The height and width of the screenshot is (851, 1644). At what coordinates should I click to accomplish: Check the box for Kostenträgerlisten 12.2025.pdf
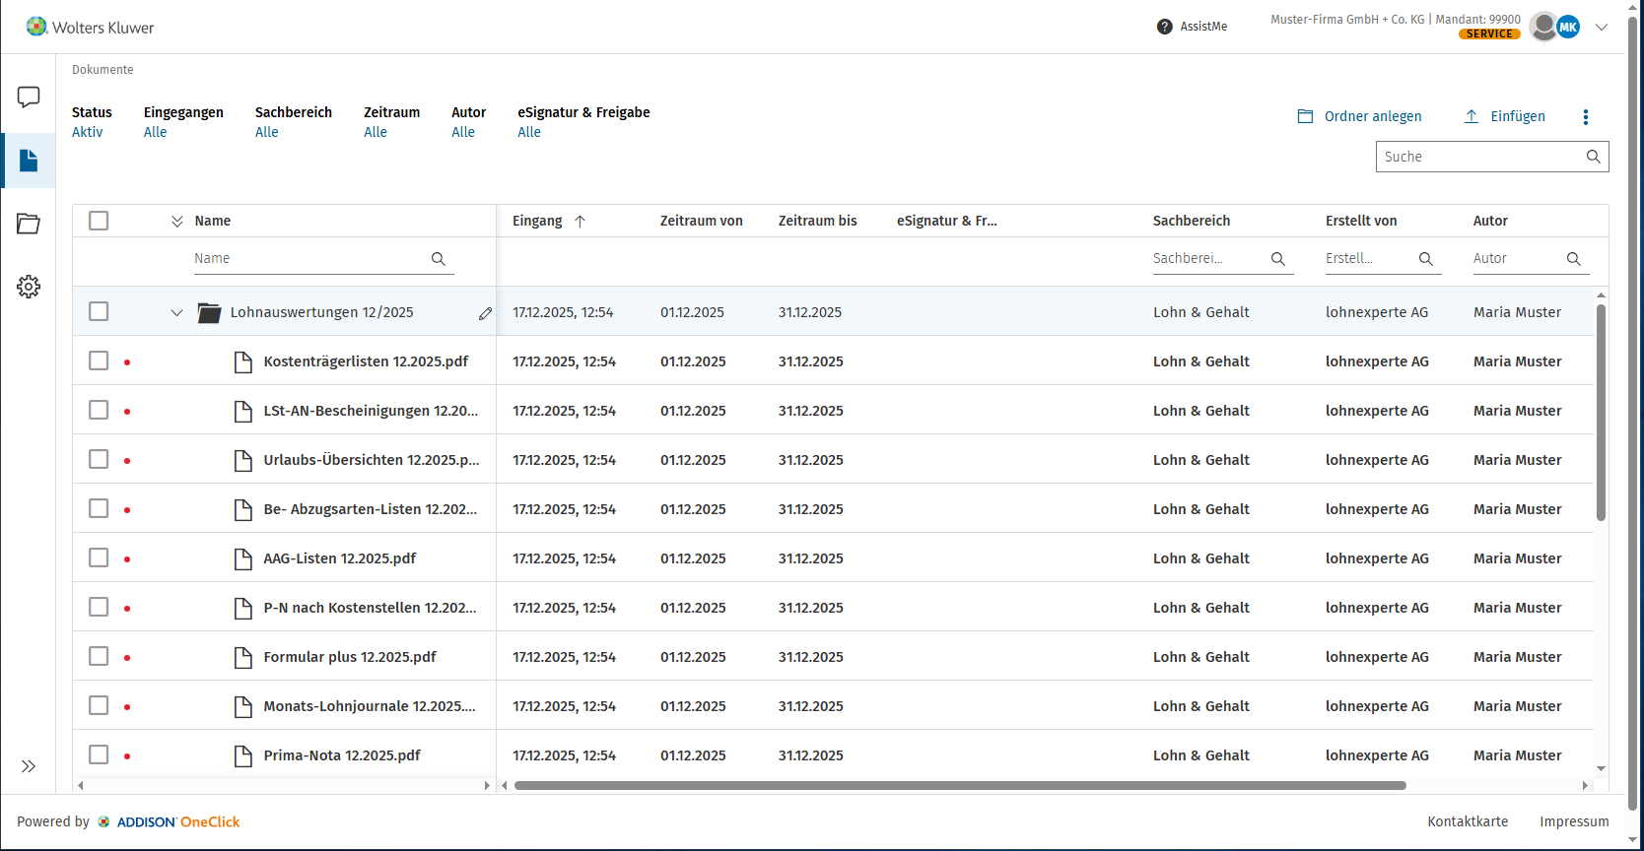(99, 360)
